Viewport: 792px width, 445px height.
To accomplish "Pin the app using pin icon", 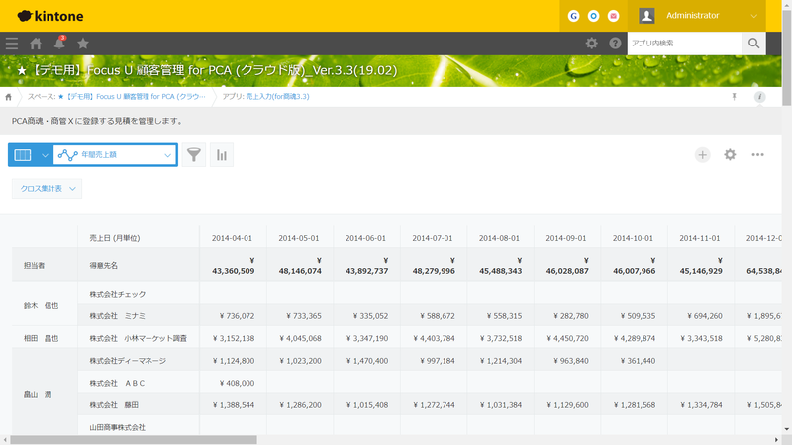I will pyautogui.click(x=734, y=97).
